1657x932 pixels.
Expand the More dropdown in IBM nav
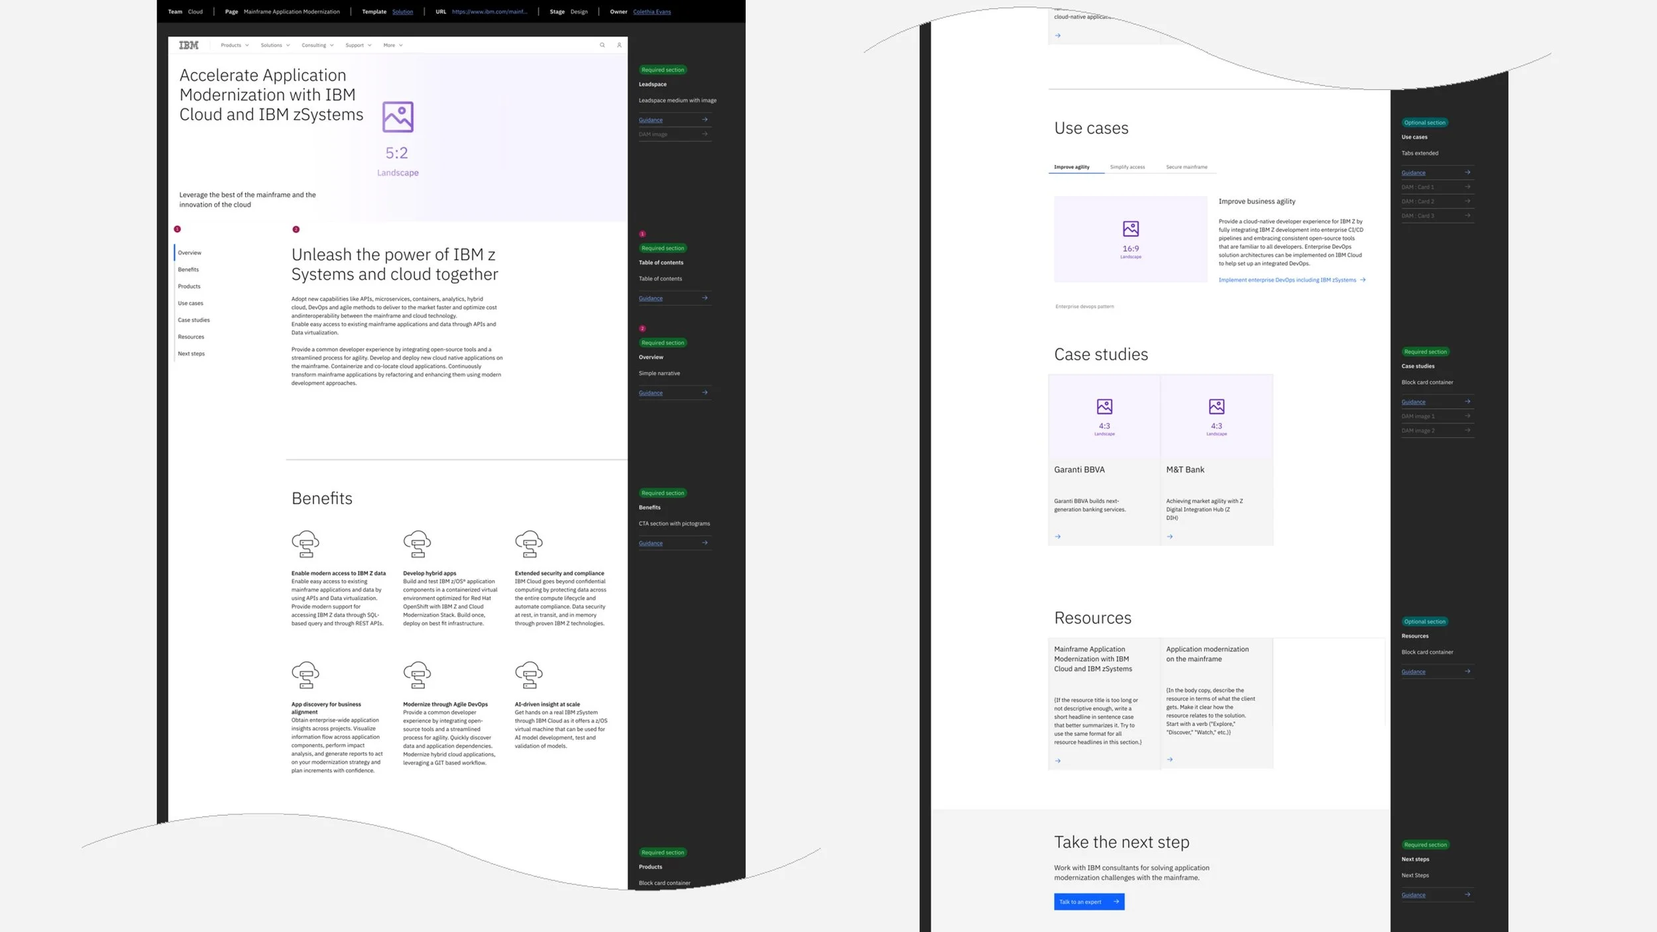393,45
